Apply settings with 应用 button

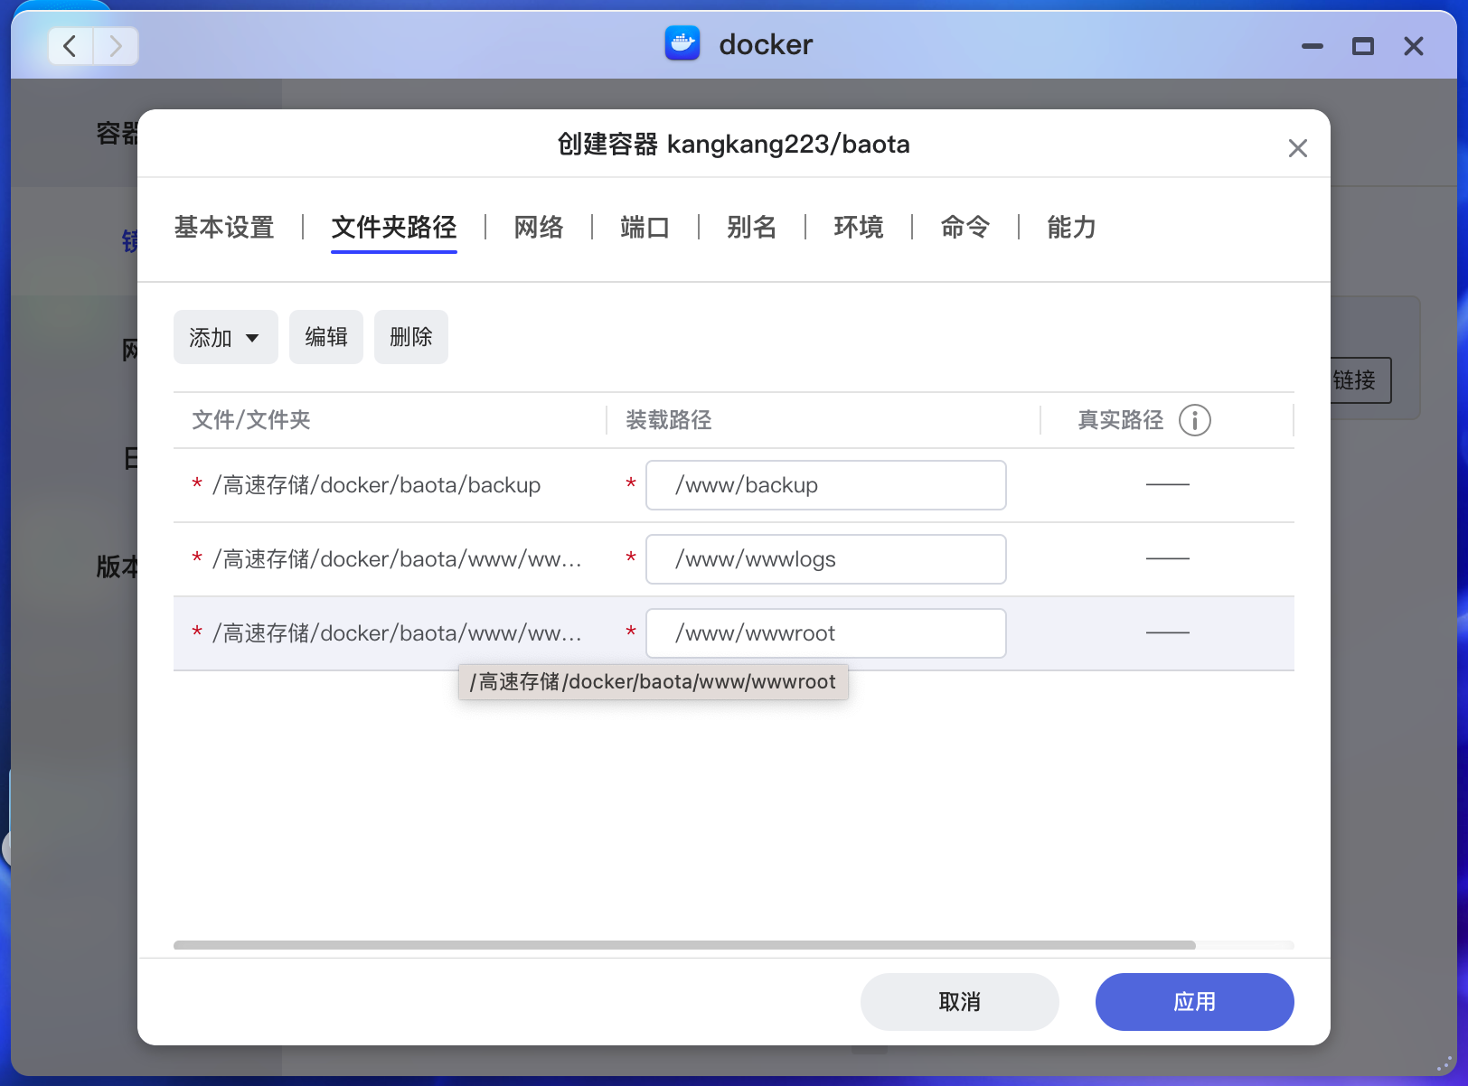tap(1195, 1002)
